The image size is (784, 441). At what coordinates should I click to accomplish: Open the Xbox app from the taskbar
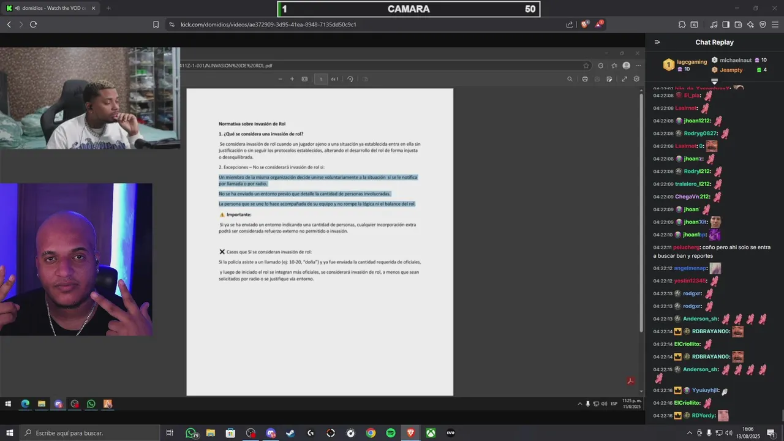coord(431,433)
